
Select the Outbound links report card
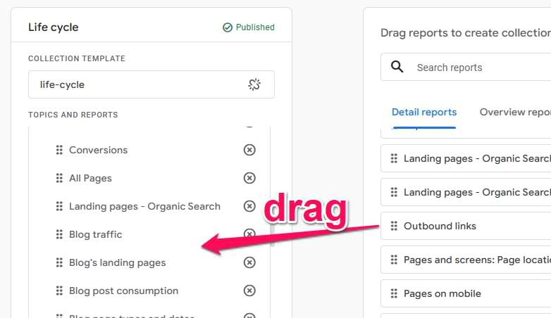(x=465, y=226)
